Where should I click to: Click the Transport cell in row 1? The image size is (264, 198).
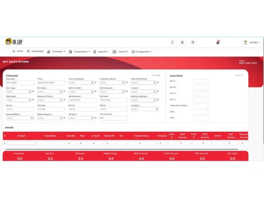[x=162, y=143]
